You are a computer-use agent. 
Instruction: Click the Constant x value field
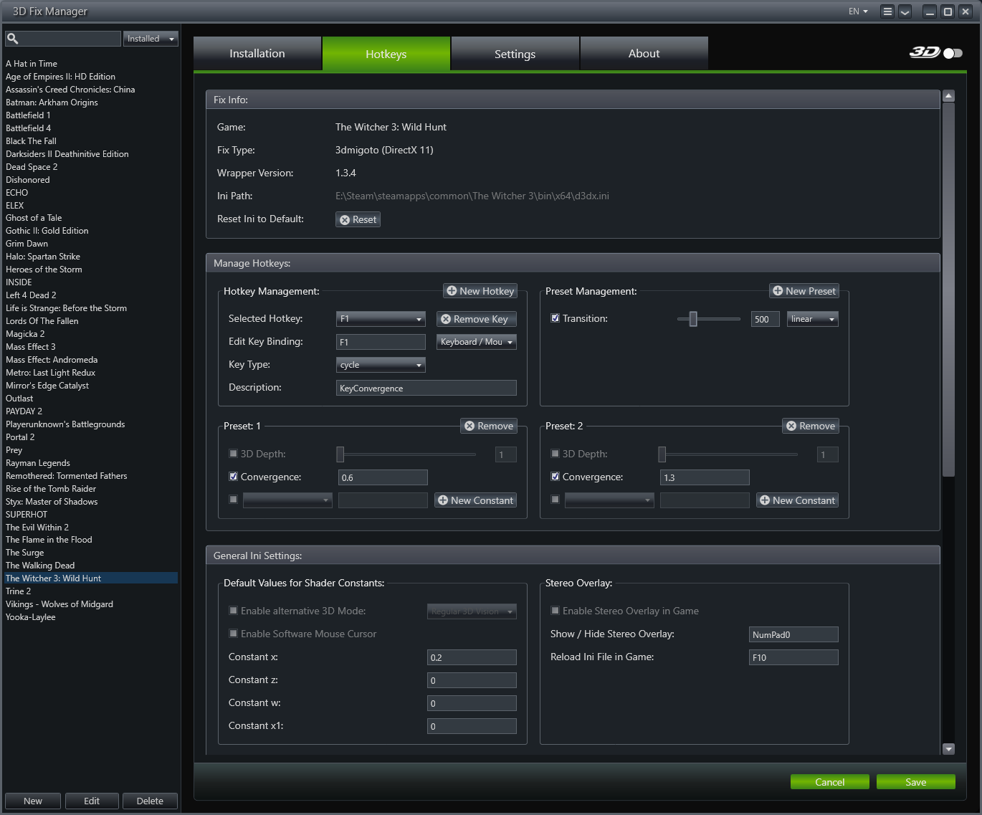[x=472, y=657]
